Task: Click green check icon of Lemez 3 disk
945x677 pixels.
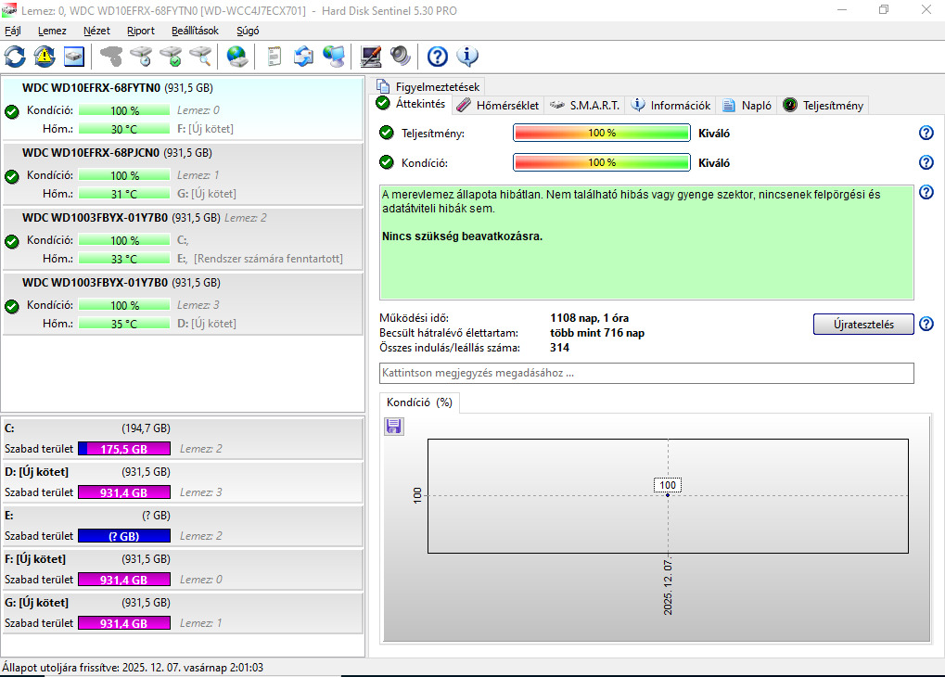Action: click(12, 306)
